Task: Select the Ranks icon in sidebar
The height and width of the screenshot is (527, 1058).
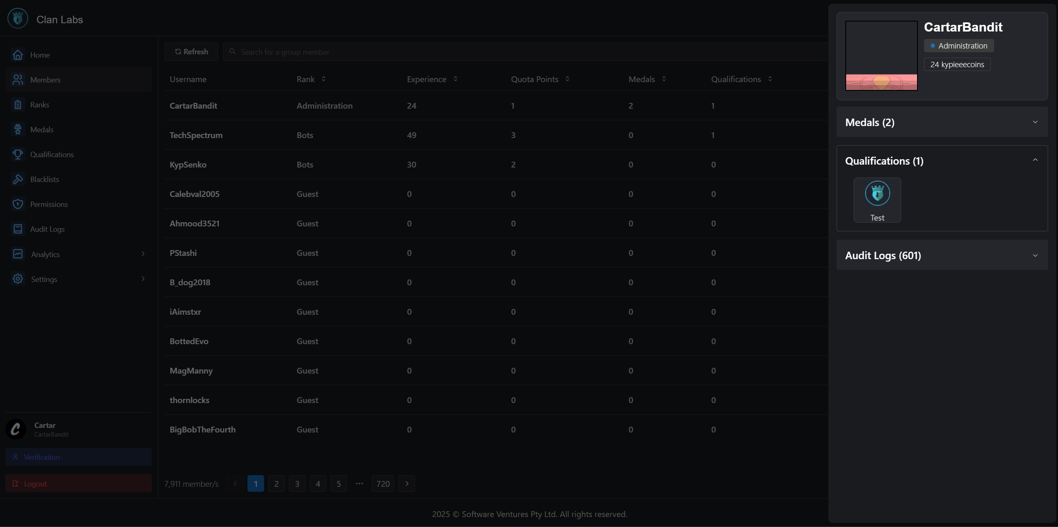Action: (18, 104)
